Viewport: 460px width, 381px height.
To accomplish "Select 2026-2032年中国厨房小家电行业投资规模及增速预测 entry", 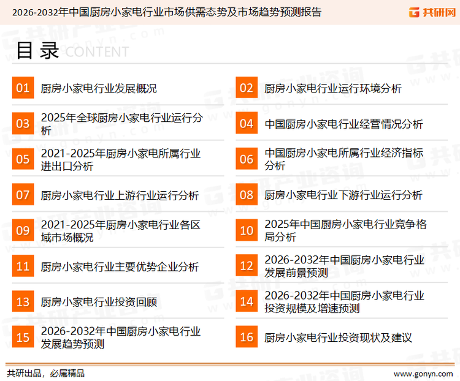I will pyautogui.click(x=345, y=302).
